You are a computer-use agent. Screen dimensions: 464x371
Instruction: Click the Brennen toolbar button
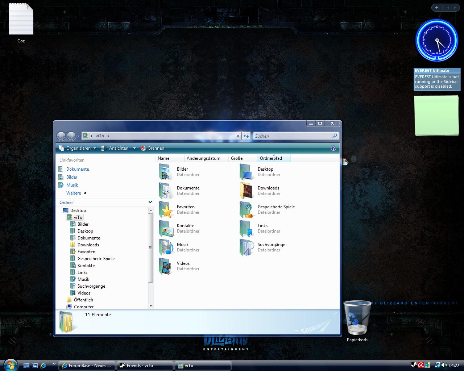(x=153, y=148)
